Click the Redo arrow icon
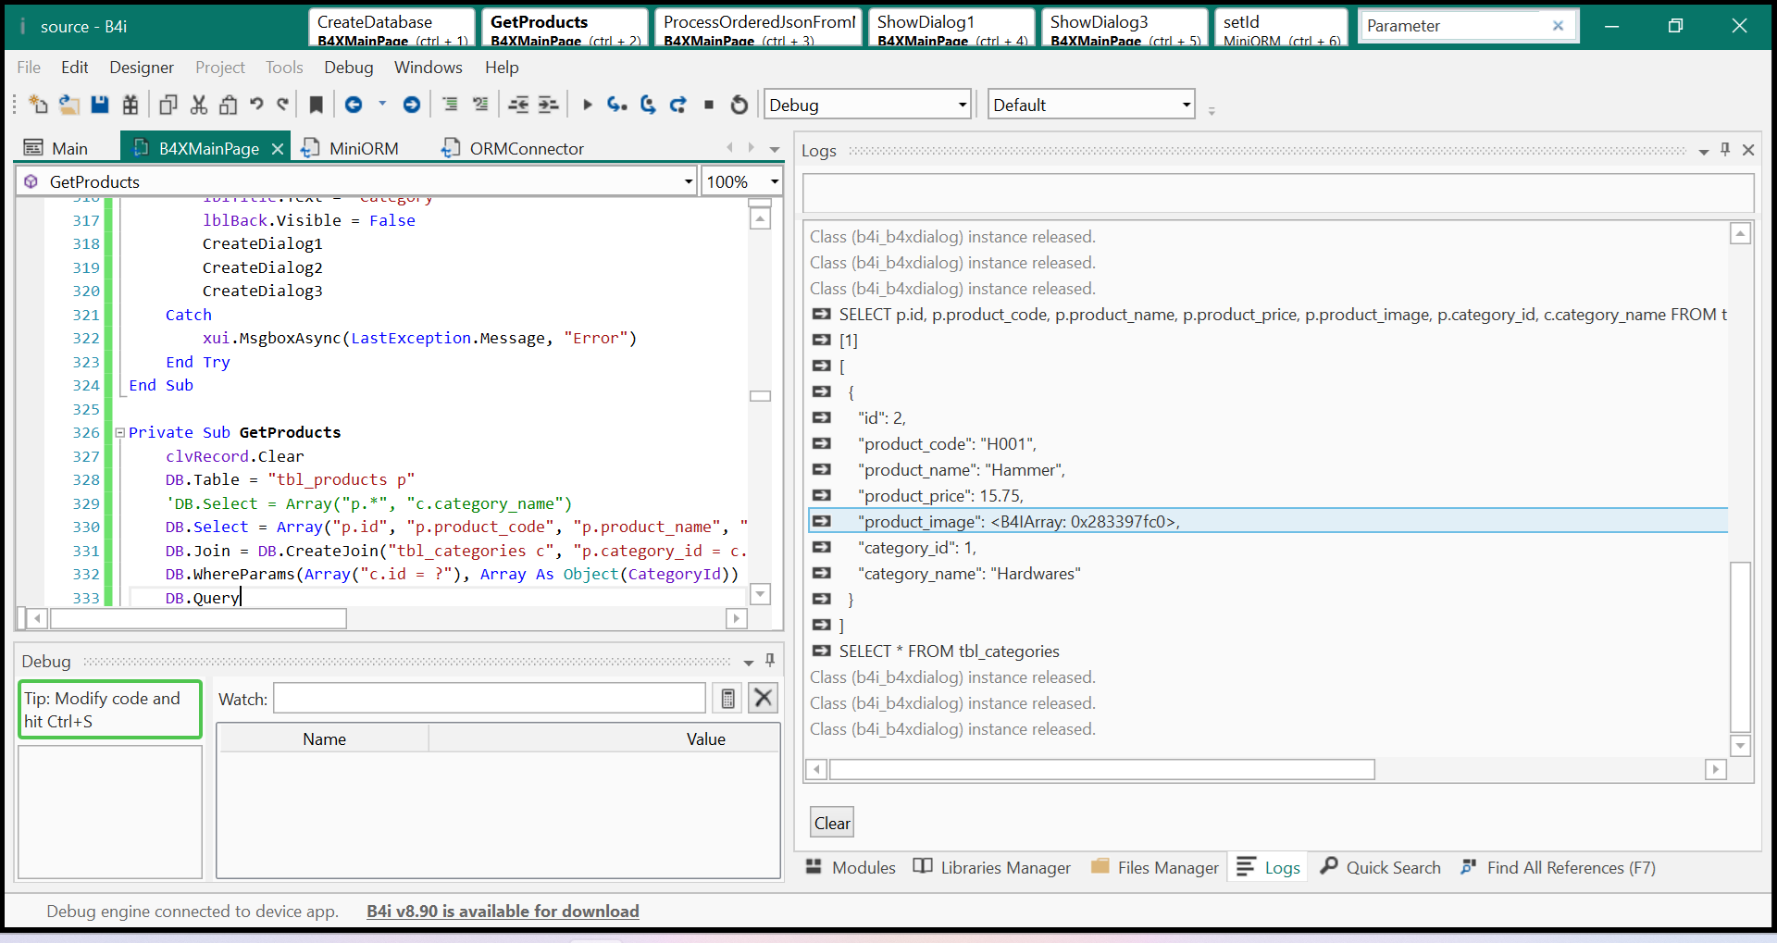Image resolution: width=1777 pixels, height=943 pixels. click(283, 105)
